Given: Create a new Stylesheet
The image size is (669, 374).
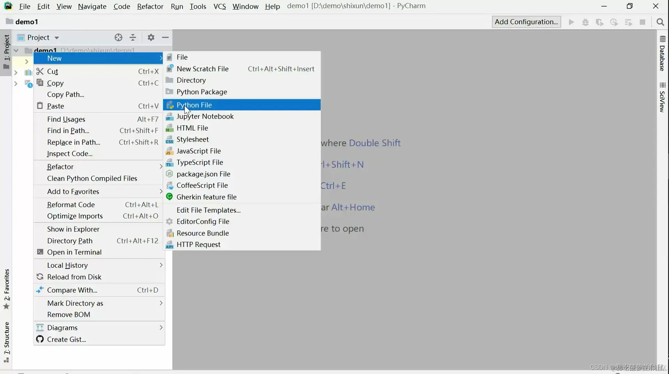Looking at the screenshot, I should pyautogui.click(x=242, y=139).
